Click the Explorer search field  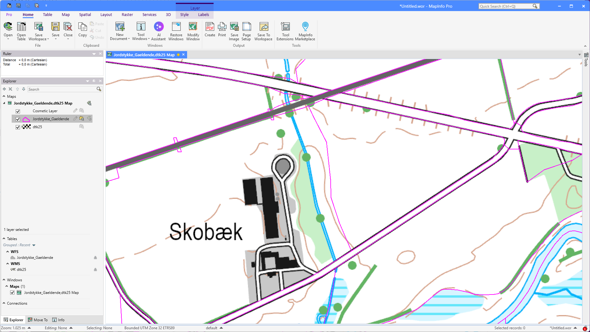[x=62, y=89]
